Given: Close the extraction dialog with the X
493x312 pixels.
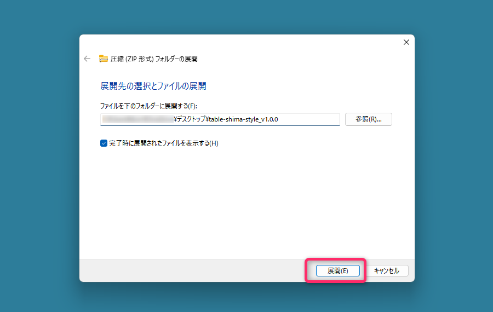Looking at the screenshot, I should coord(406,42).
